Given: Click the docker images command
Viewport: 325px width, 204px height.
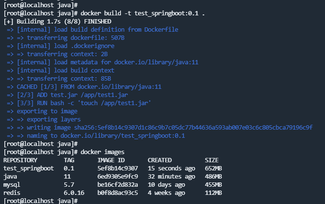Looking at the screenshot, I should tap(102, 152).
